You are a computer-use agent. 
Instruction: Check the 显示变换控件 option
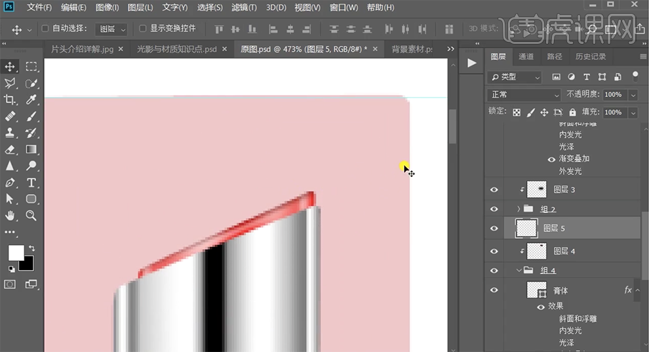143,29
